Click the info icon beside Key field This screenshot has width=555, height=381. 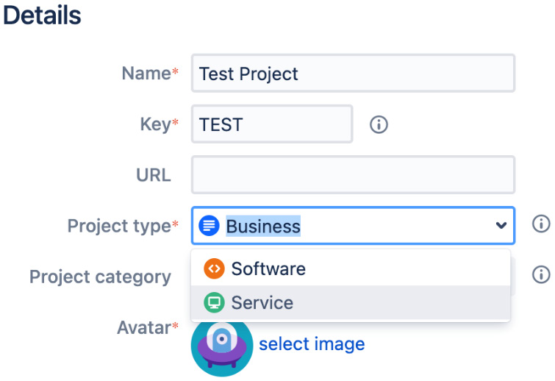coord(379,124)
